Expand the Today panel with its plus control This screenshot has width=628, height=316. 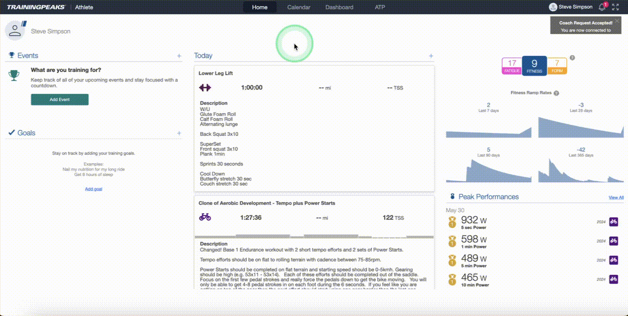click(x=431, y=56)
